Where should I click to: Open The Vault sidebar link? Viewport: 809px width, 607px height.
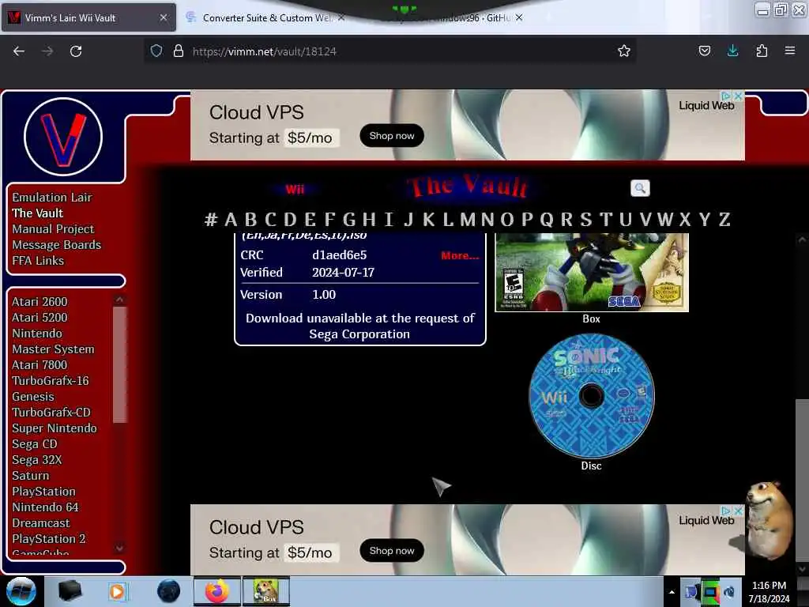pyautogui.click(x=37, y=213)
